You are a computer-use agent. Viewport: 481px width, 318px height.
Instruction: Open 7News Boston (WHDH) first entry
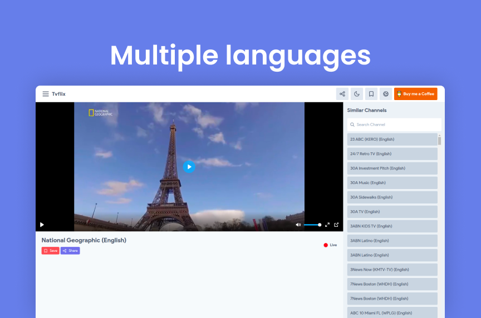[x=392, y=284]
